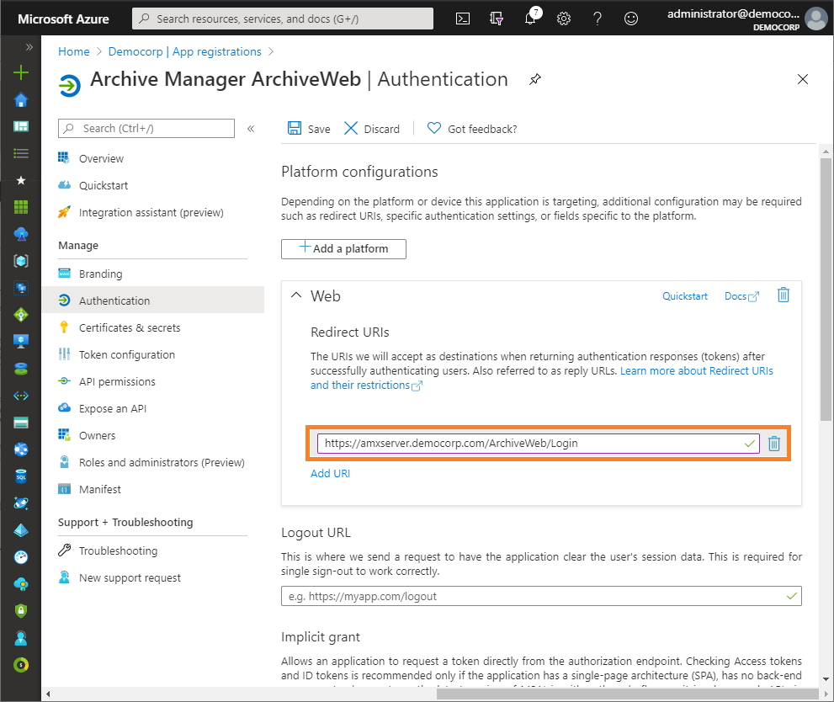Open the directory and subscription filter icon

(x=497, y=19)
